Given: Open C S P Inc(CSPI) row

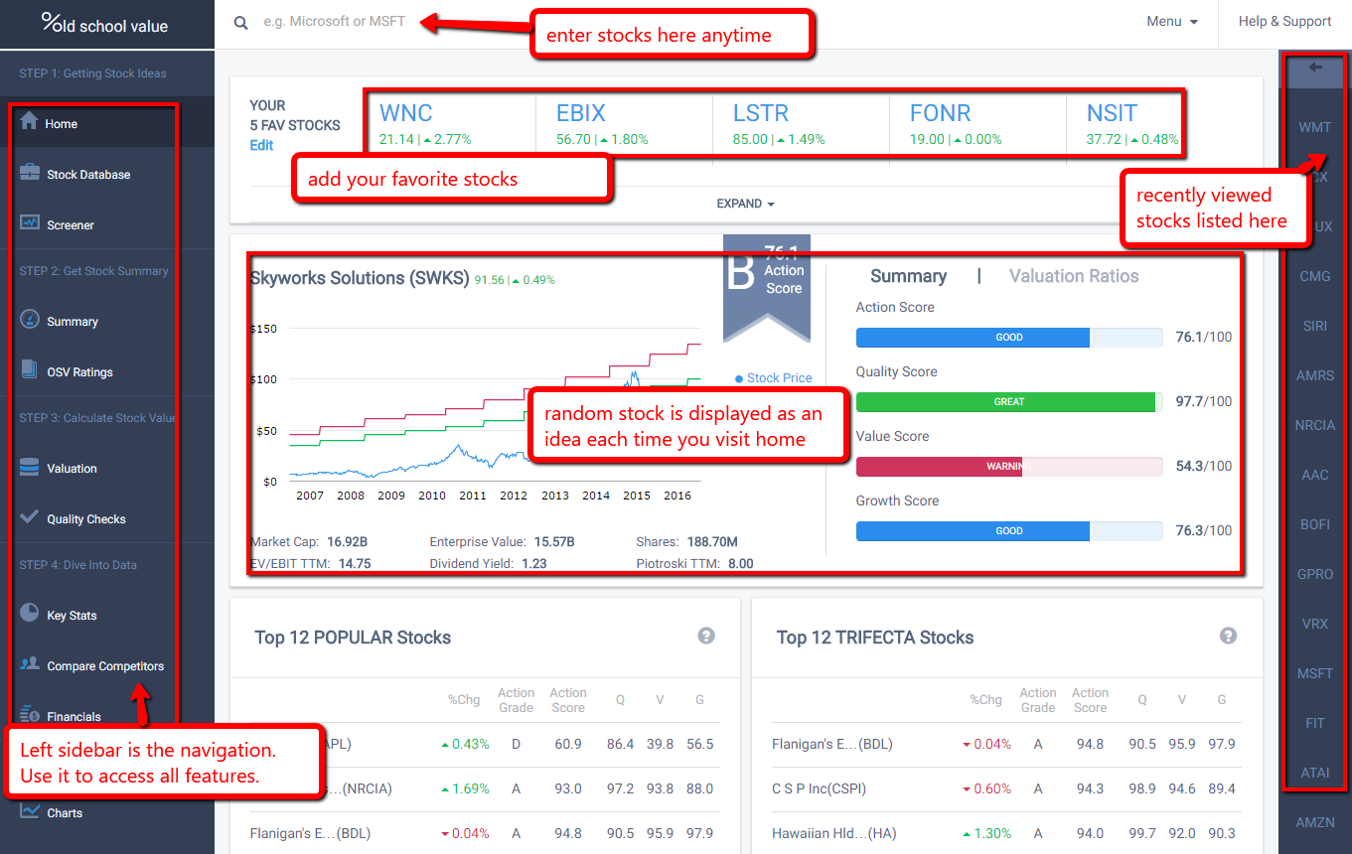Looking at the screenshot, I should coord(821,788).
